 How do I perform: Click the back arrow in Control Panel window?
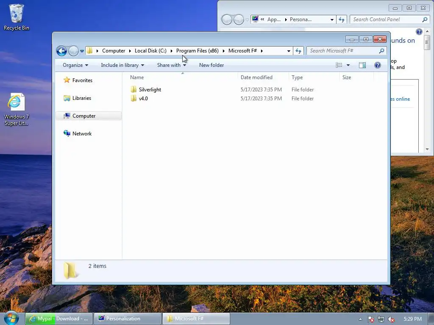coord(227,19)
